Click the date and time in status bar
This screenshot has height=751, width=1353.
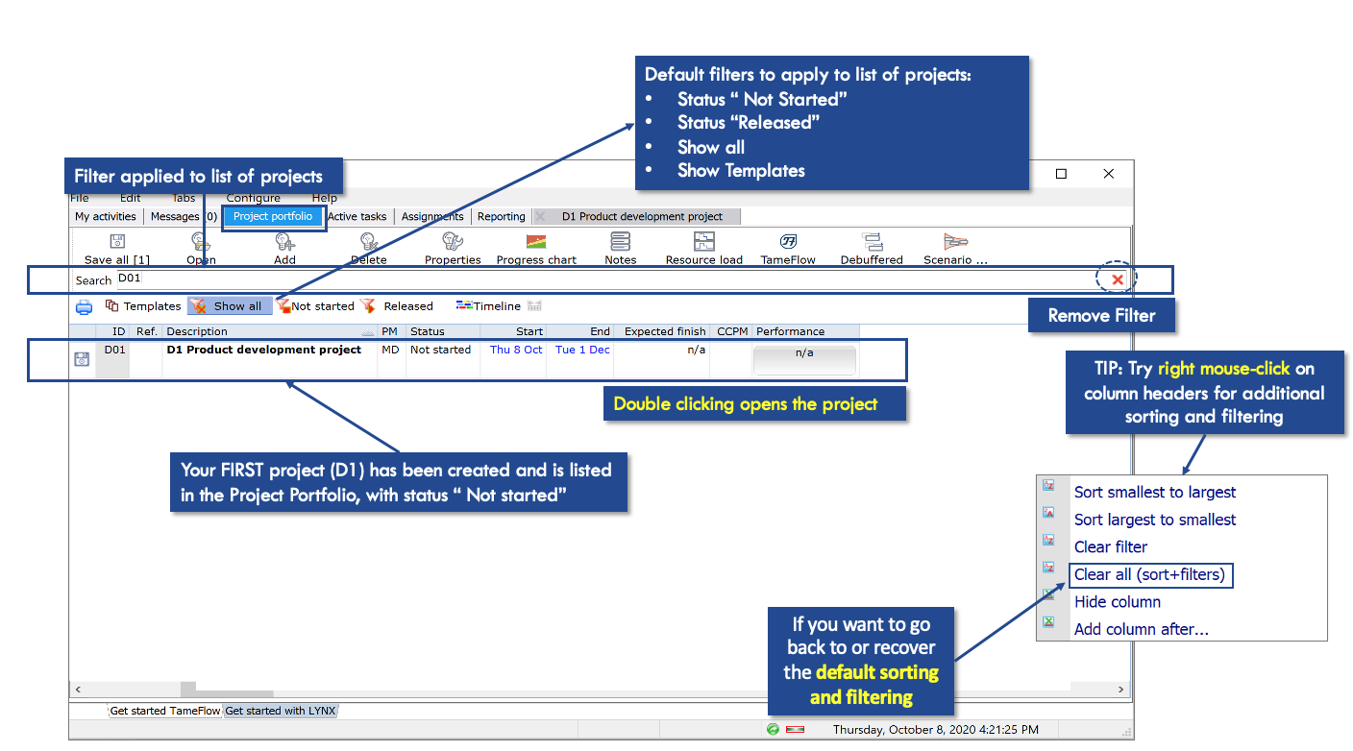[x=936, y=730]
